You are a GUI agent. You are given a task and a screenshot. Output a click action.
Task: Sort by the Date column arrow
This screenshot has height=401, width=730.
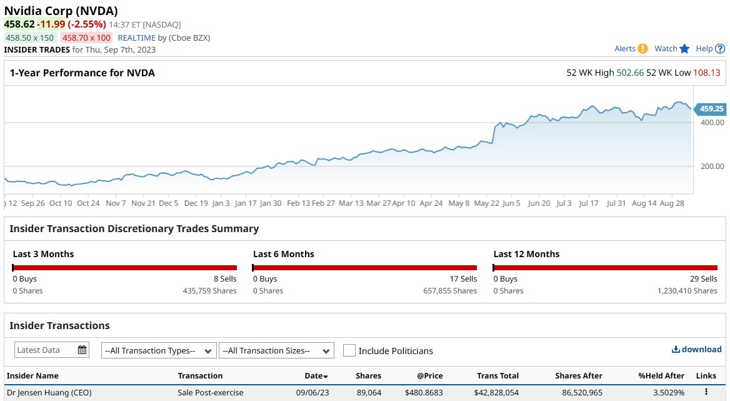coord(326,377)
